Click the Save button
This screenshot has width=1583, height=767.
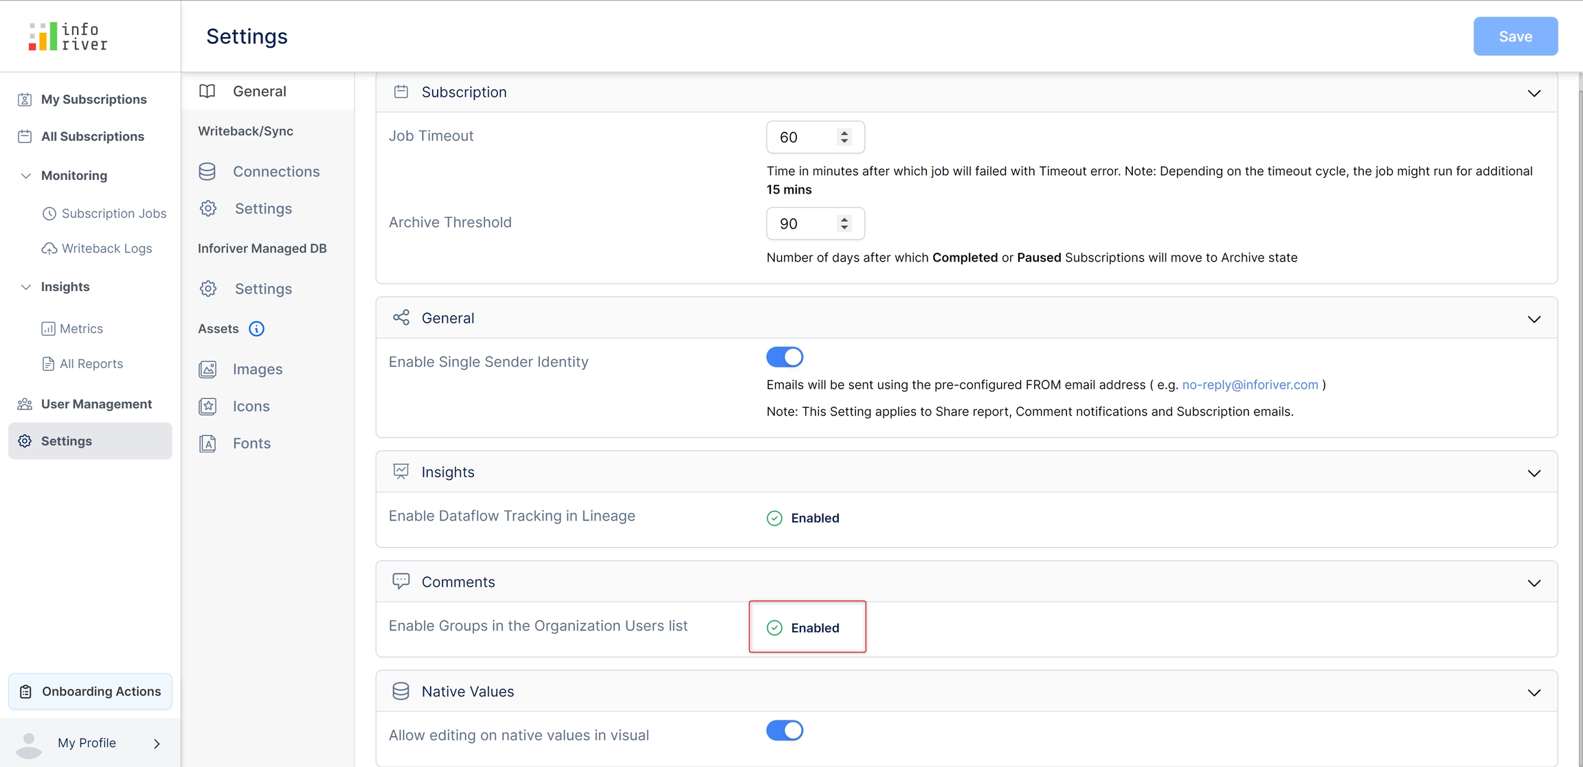click(x=1515, y=36)
